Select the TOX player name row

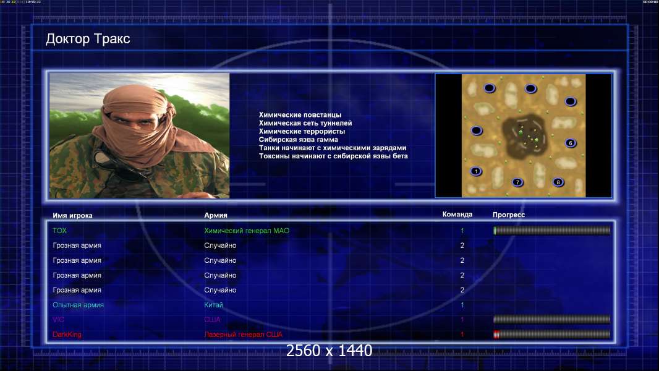pyautogui.click(x=60, y=231)
